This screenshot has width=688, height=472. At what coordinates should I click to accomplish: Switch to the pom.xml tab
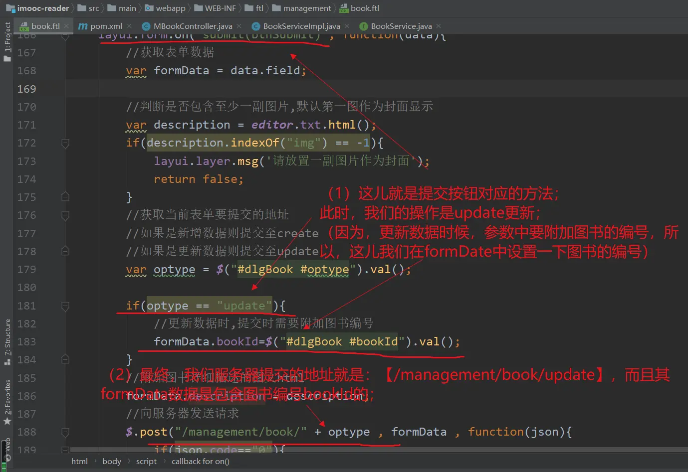click(x=105, y=26)
